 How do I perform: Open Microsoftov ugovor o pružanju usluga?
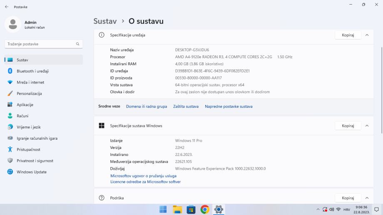[143, 176]
